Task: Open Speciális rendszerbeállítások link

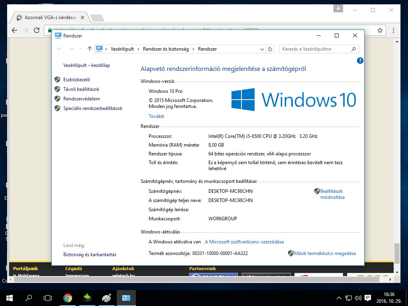Action: [92, 108]
